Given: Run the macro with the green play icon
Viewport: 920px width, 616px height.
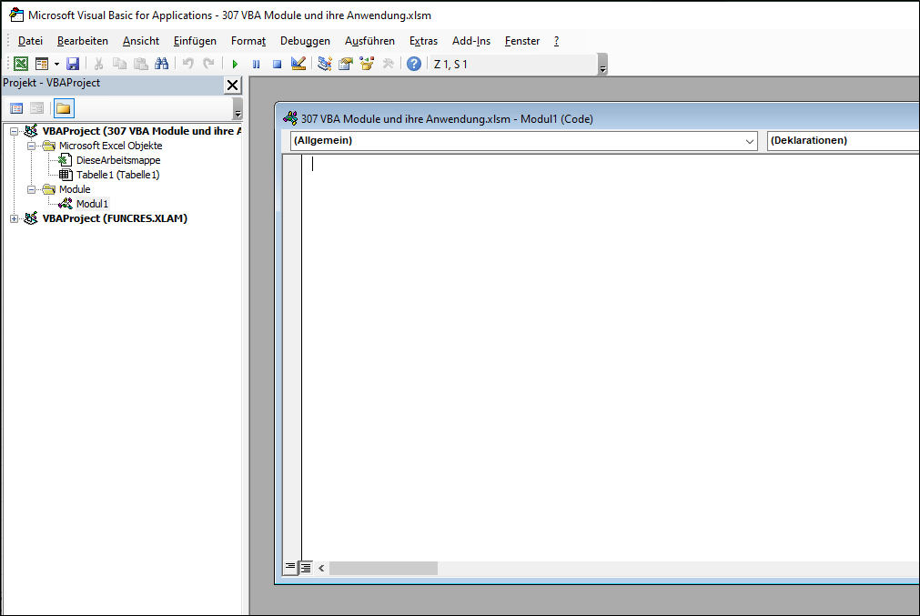Looking at the screenshot, I should pos(236,64).
